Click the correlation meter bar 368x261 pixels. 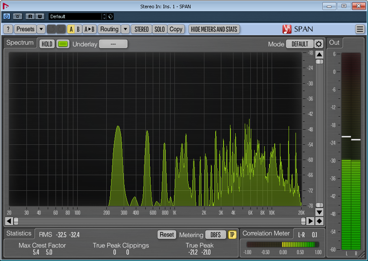[283, 245]
